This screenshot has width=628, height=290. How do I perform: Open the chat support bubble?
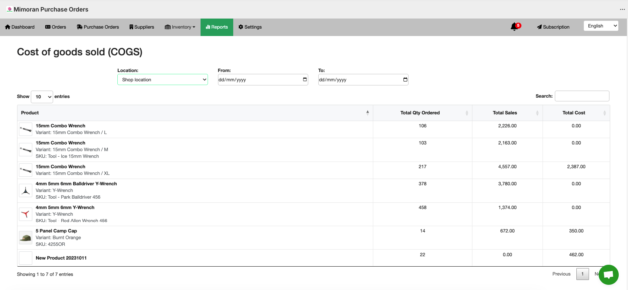click(x=608, y=275)
